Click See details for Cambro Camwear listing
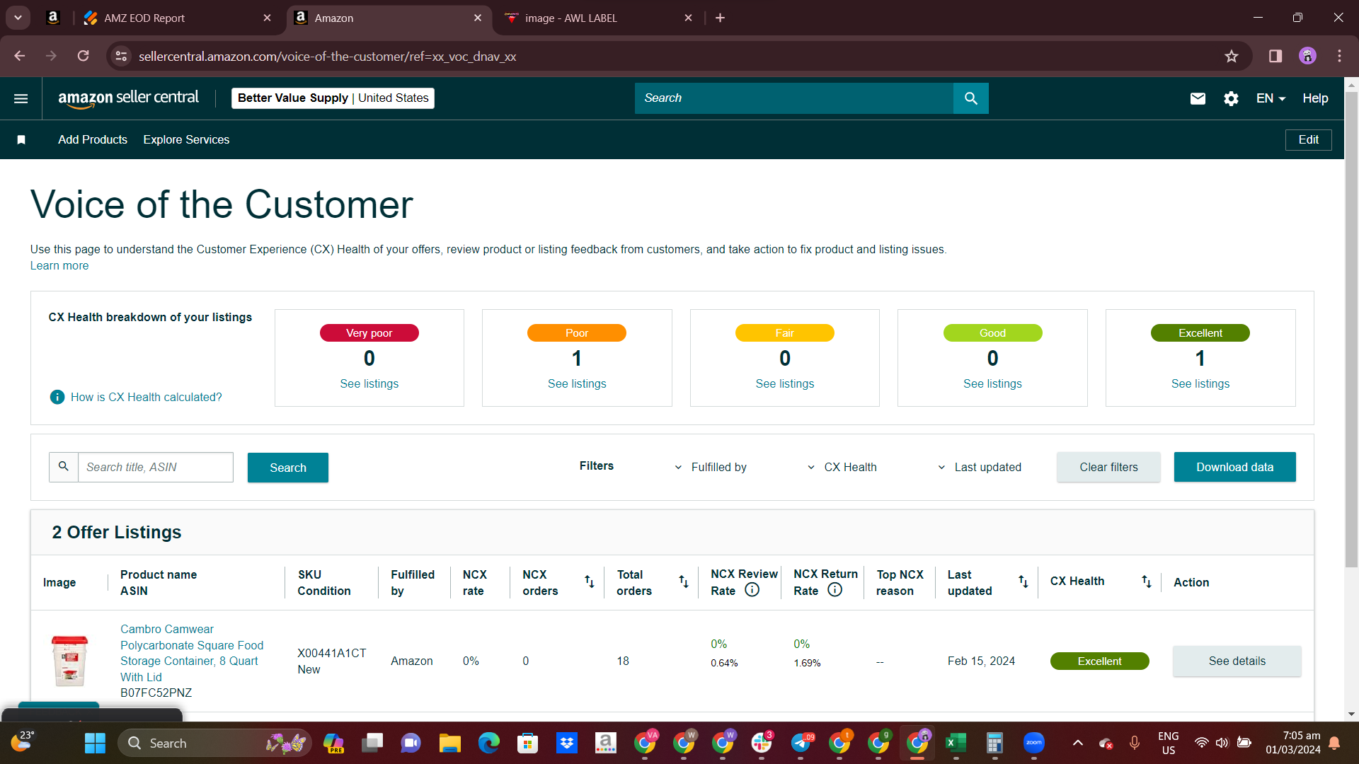This screenshot has height=764, width=1359. (1237, 661)
